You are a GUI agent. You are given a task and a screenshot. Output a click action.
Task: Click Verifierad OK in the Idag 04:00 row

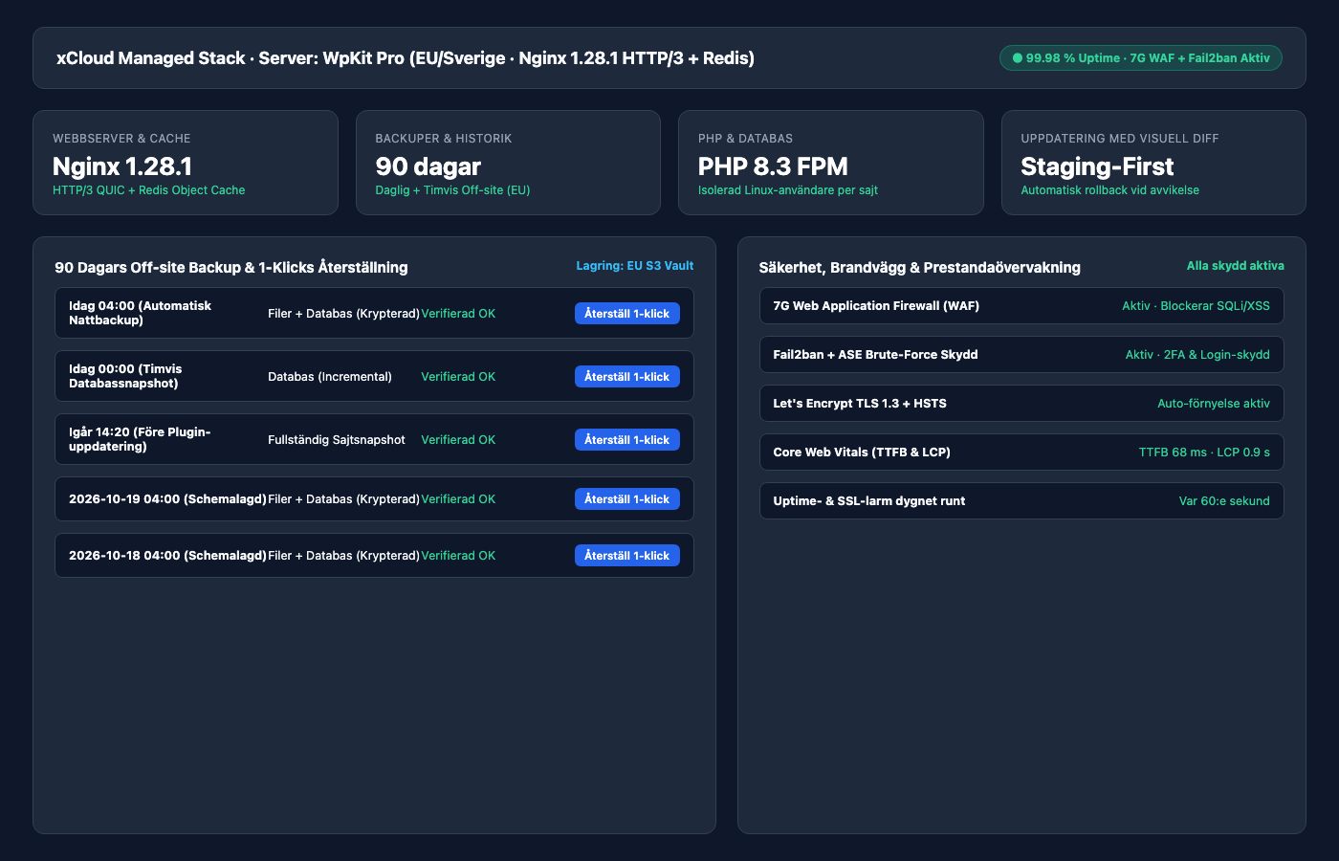[x=458, y=314]
